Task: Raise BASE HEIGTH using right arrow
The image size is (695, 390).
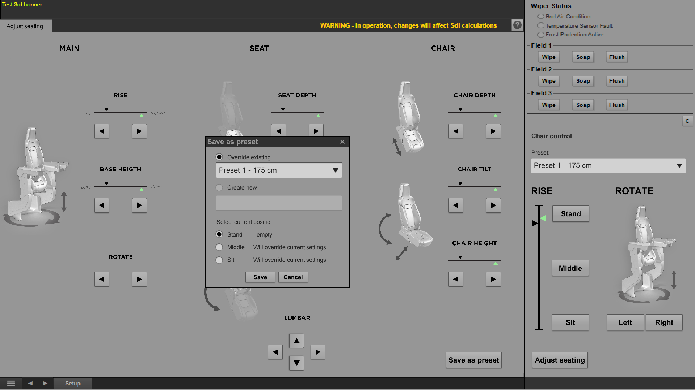Action: click(x=139, y=205)
